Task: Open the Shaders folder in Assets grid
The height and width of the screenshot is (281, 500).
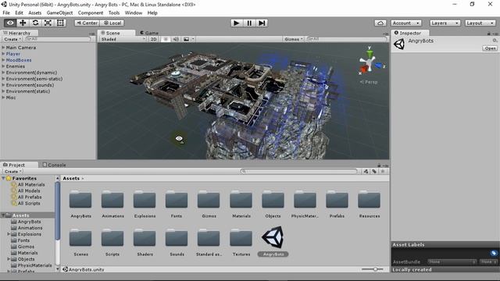Action: 145,242
